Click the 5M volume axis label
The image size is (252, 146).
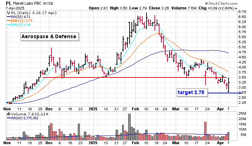click(x=243, y=135)
